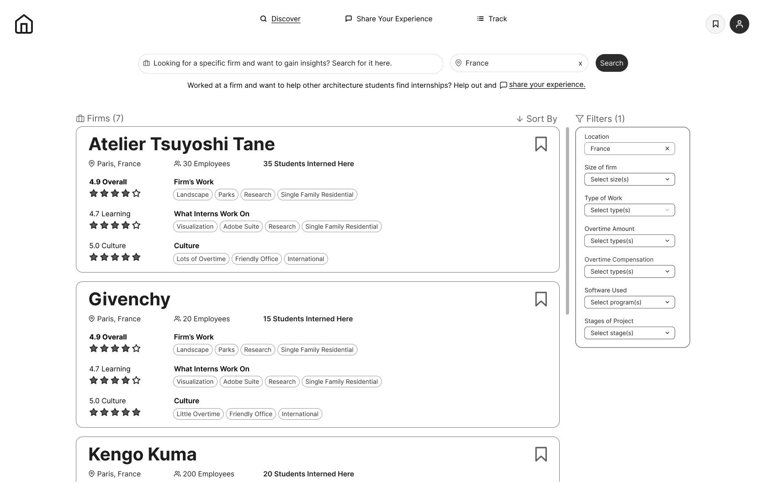Click Atelier's Adobe Suite tag

[241, 226]
